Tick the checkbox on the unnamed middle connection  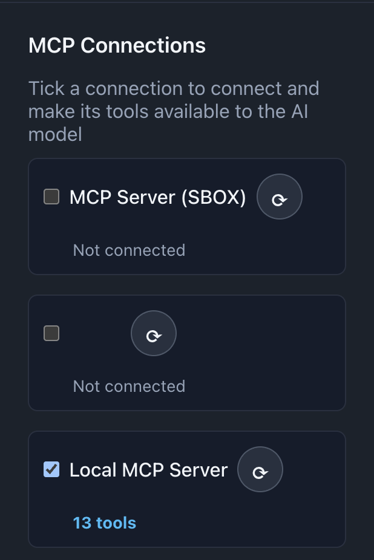pyautogui.click(x=51, y=333)
